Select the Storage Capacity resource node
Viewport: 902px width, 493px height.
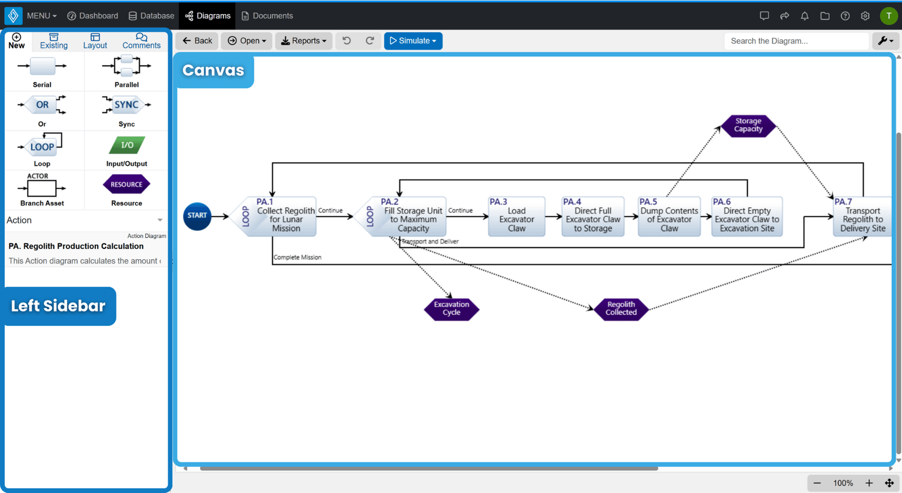pyautogui.click(x=748, y=125)
